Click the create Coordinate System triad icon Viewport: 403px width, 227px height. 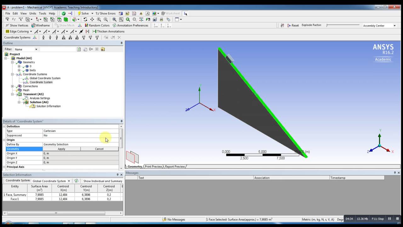pyautogui.click(x=35, y=38)
